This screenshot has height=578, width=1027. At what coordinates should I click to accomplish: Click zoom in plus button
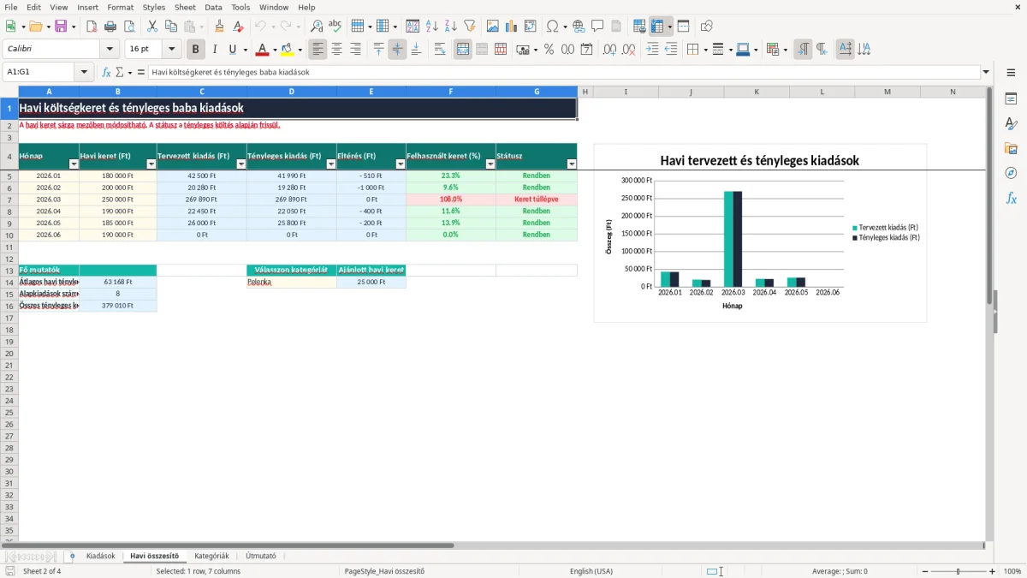pyautogui.click(x=993, y=571)
